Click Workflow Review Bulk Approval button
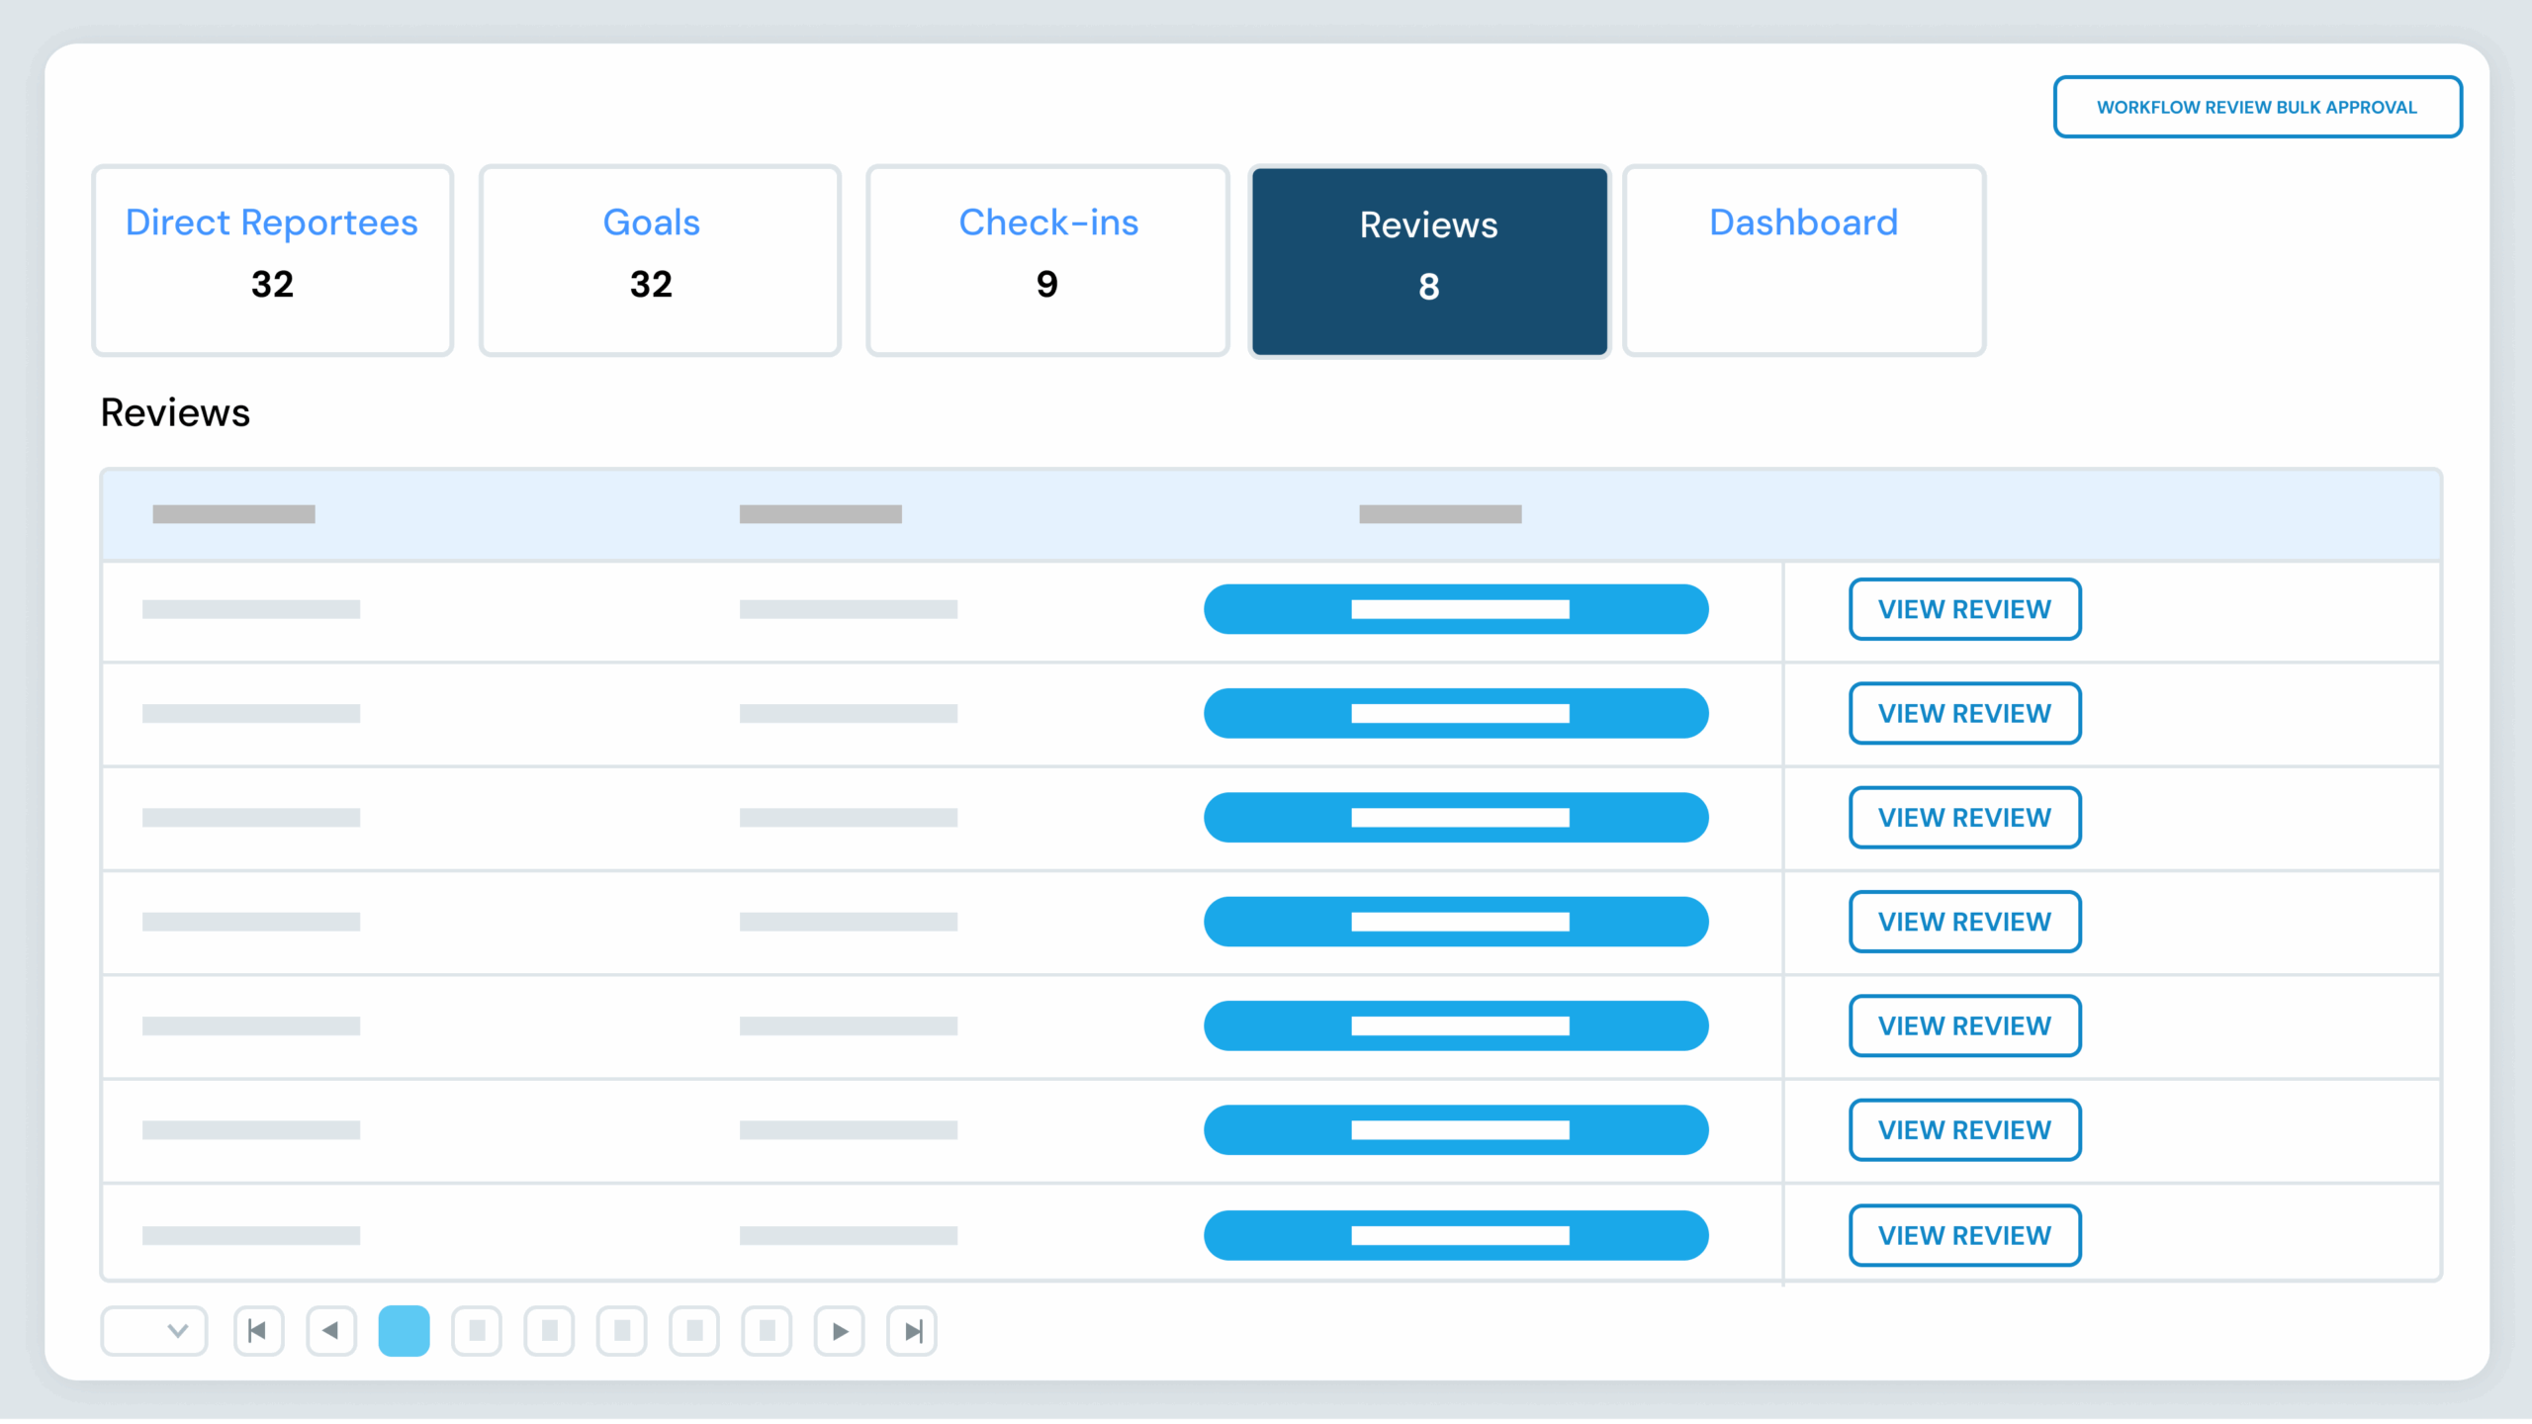2532x1424 pixels. (2257, 107)
